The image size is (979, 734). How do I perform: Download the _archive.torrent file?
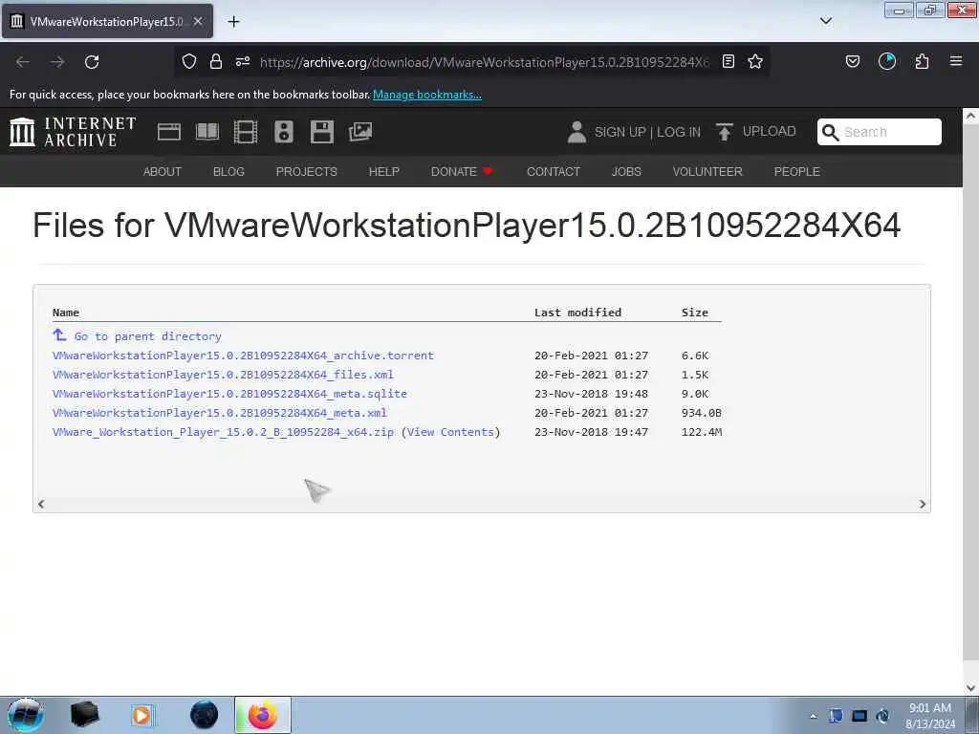click(x=243, y=356)
